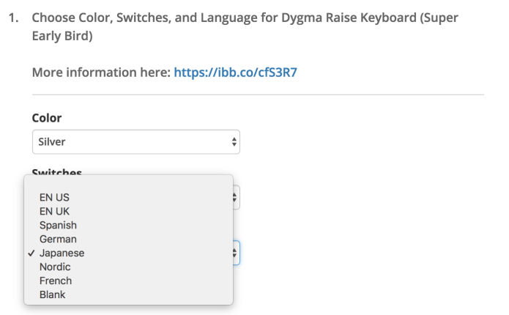Image resolution: width=509 pixels, height=315 pixels.
Task: Click the question number 1
Action: (13, 17)
